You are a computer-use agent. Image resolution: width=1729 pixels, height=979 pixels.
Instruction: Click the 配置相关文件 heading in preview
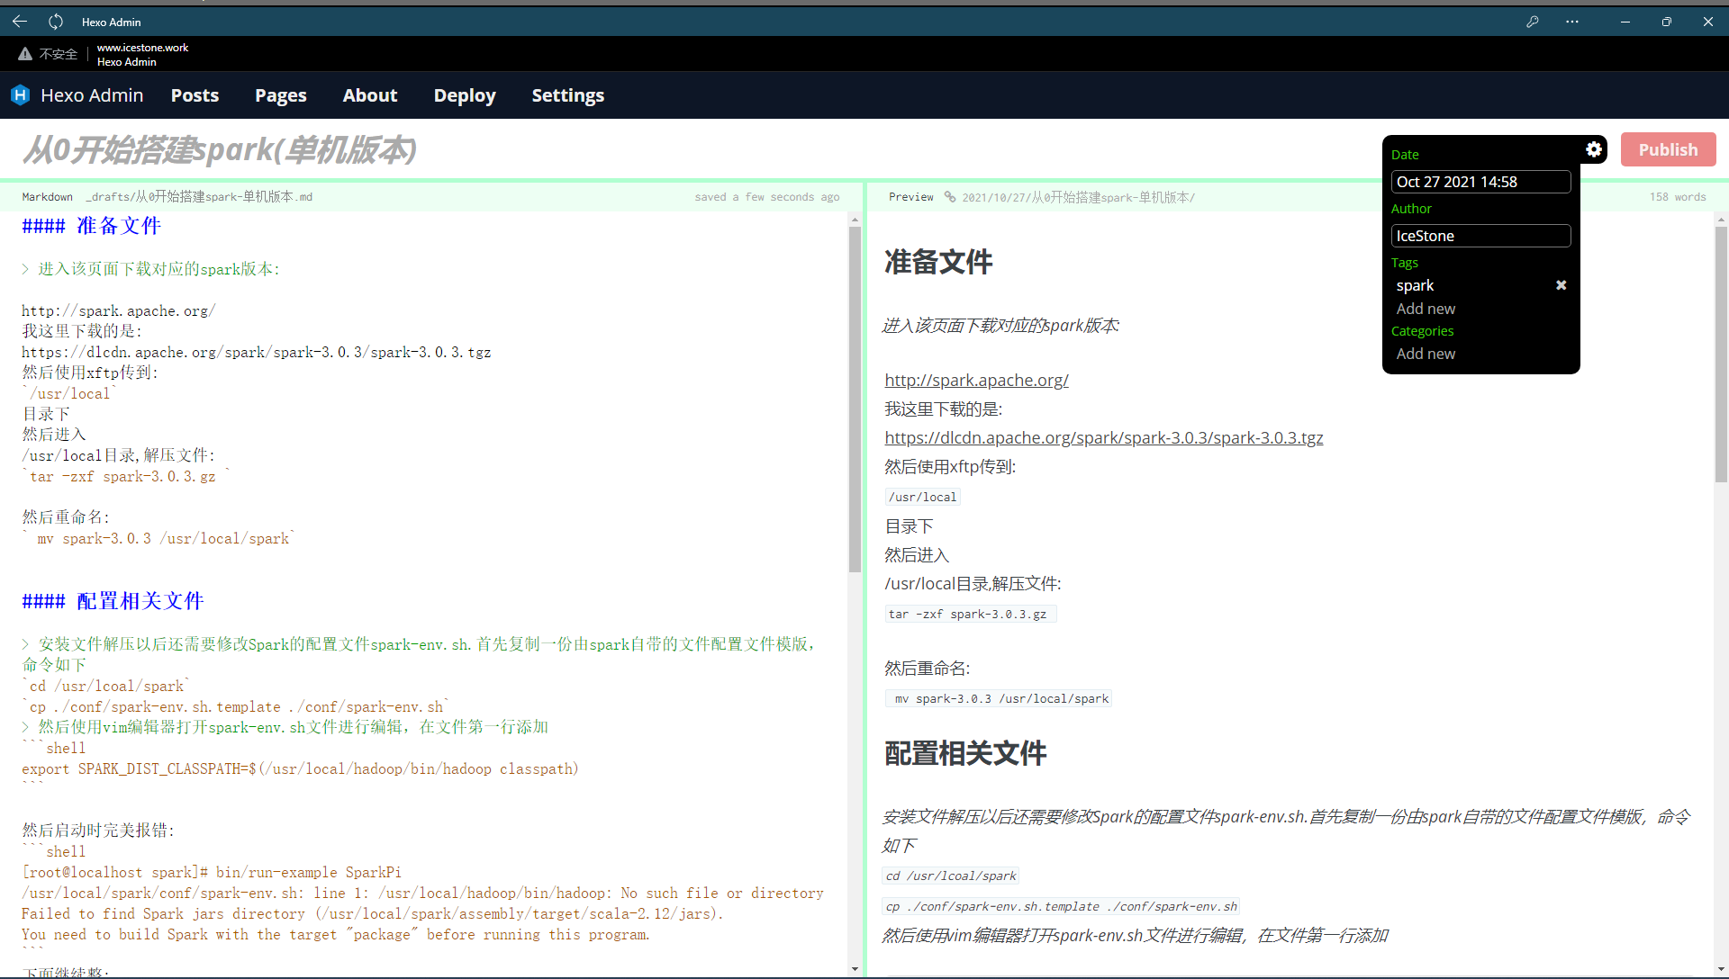965,753
